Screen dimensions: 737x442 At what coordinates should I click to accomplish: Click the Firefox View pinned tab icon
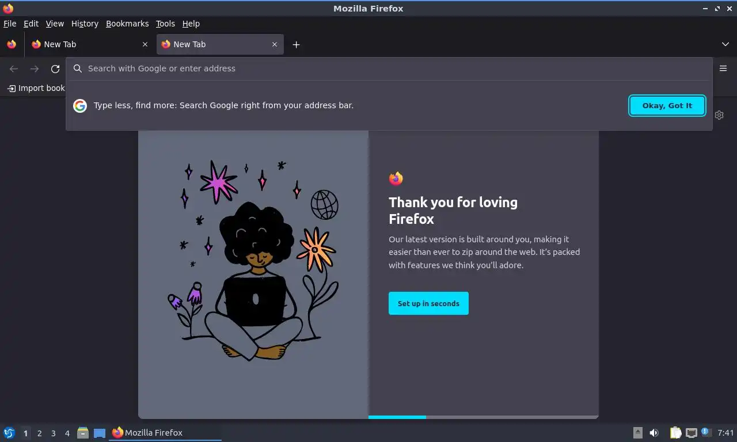12,44
